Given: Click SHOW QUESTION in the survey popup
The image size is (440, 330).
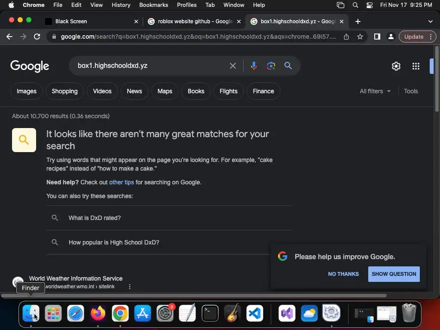Looking at the screenshot, I should pos(394,274).
